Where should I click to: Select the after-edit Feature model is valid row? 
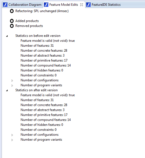pos(48,95)
